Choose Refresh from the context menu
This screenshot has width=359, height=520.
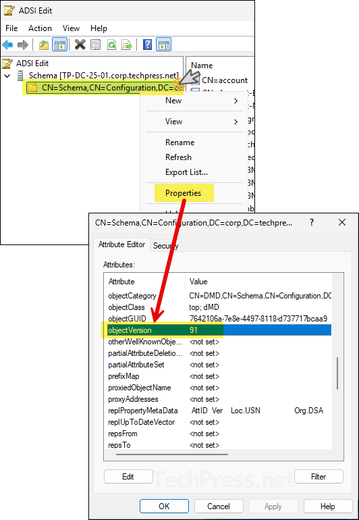(178, 157)
